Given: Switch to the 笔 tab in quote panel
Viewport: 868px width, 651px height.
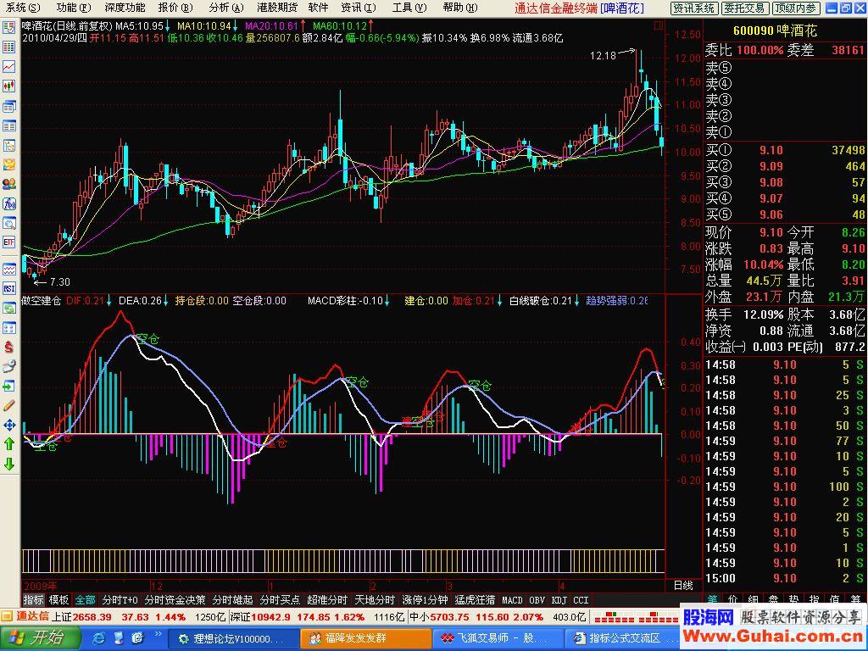Looking at the screenshot, I should pos(712,599).
